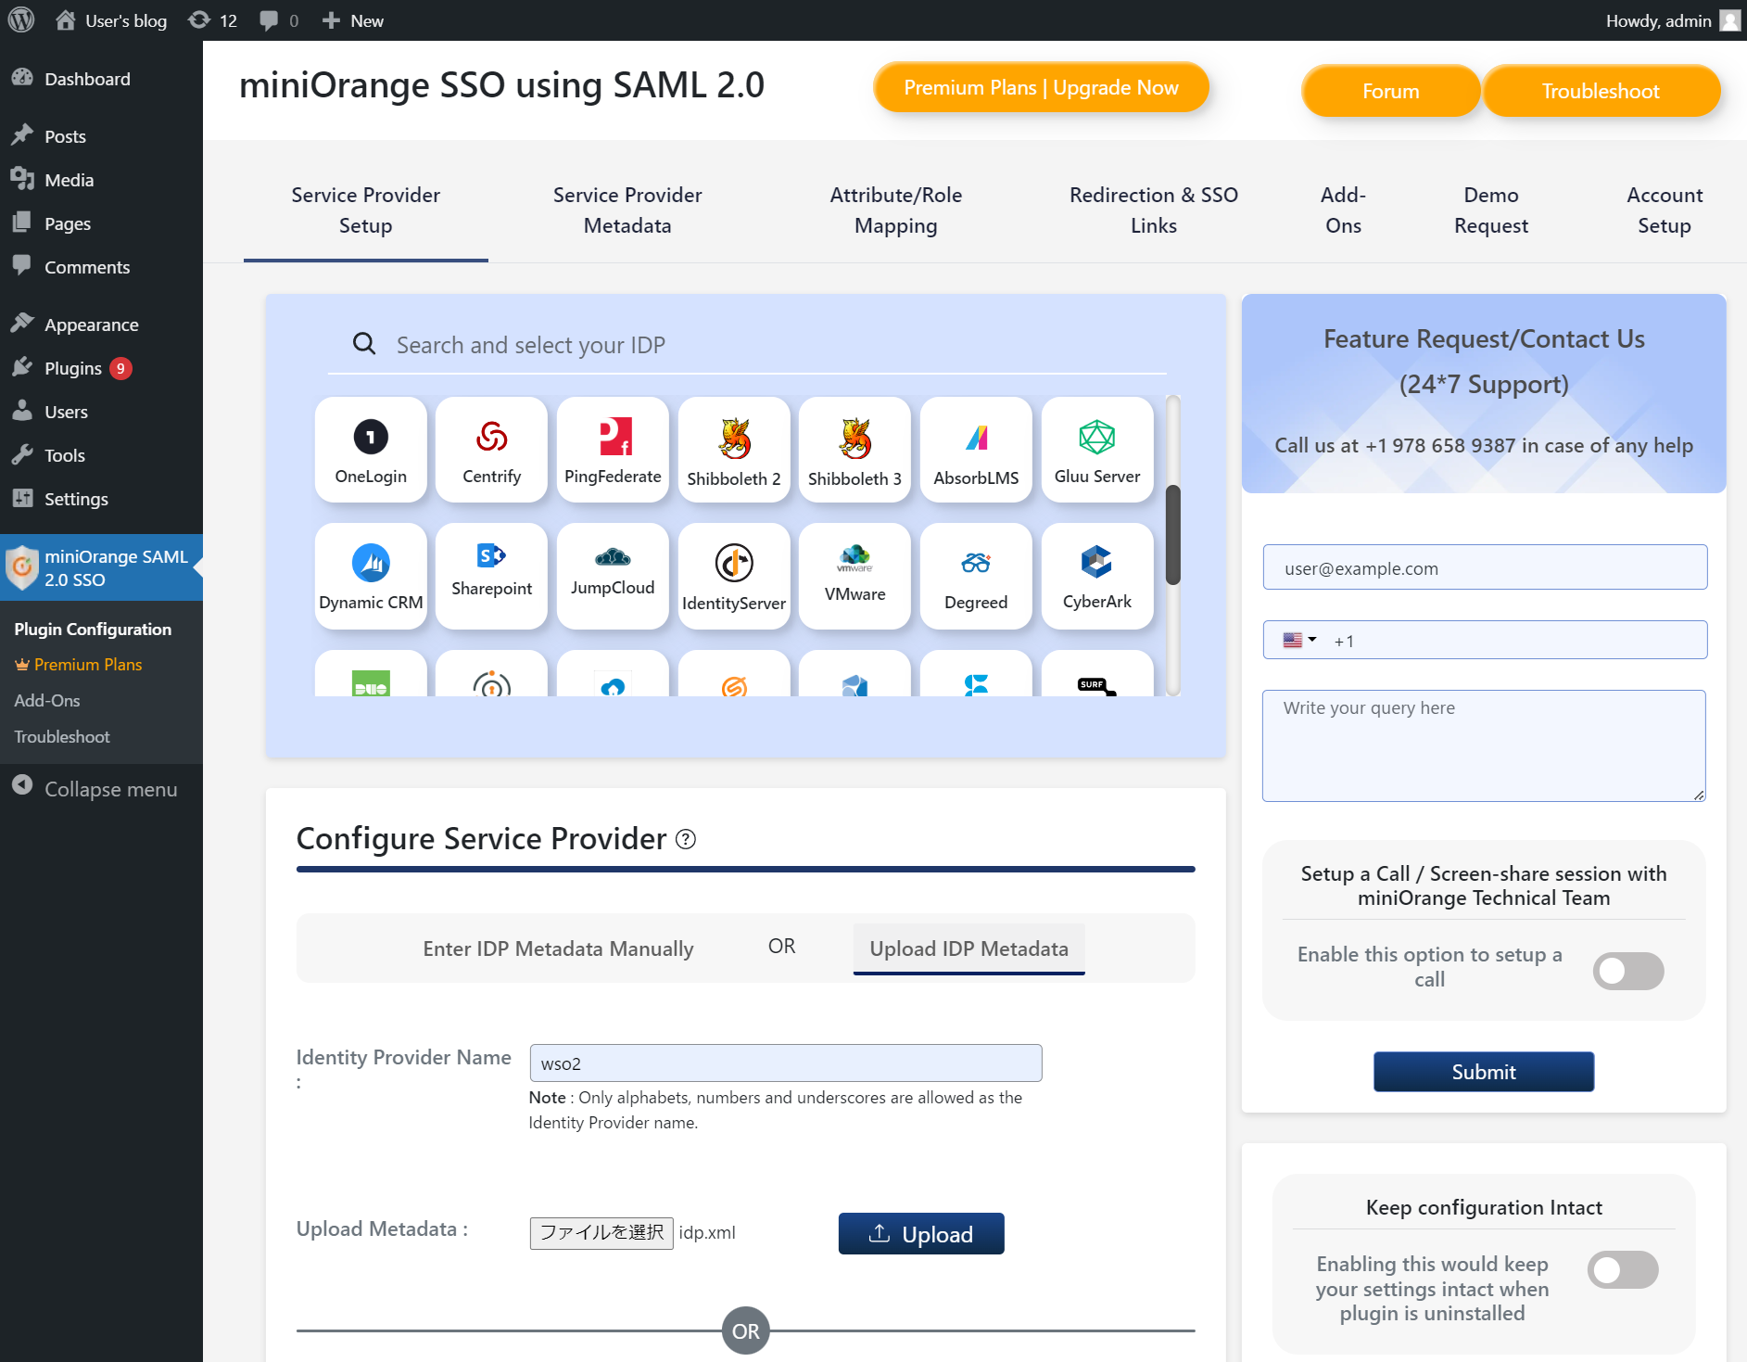Image resolution: width=1747 pixels, height=1362 pixels.
Task: Open the Demo Request tab
Action: click(1491, 210)
